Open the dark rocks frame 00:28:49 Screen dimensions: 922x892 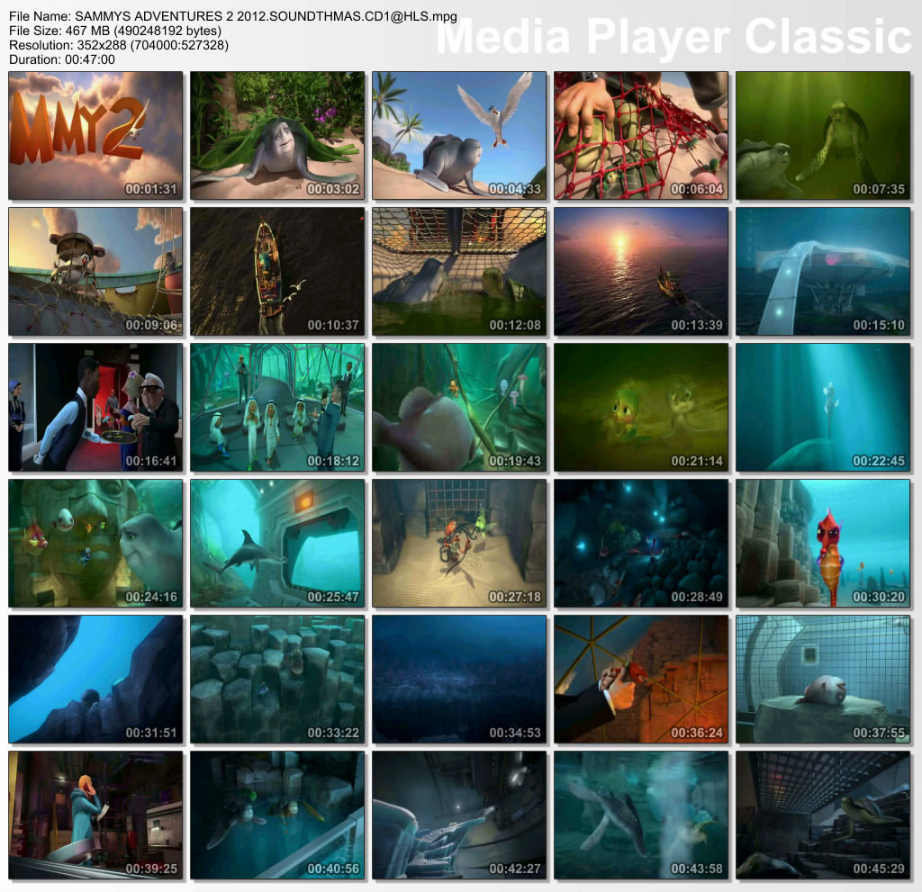click(x=641, y=543)
